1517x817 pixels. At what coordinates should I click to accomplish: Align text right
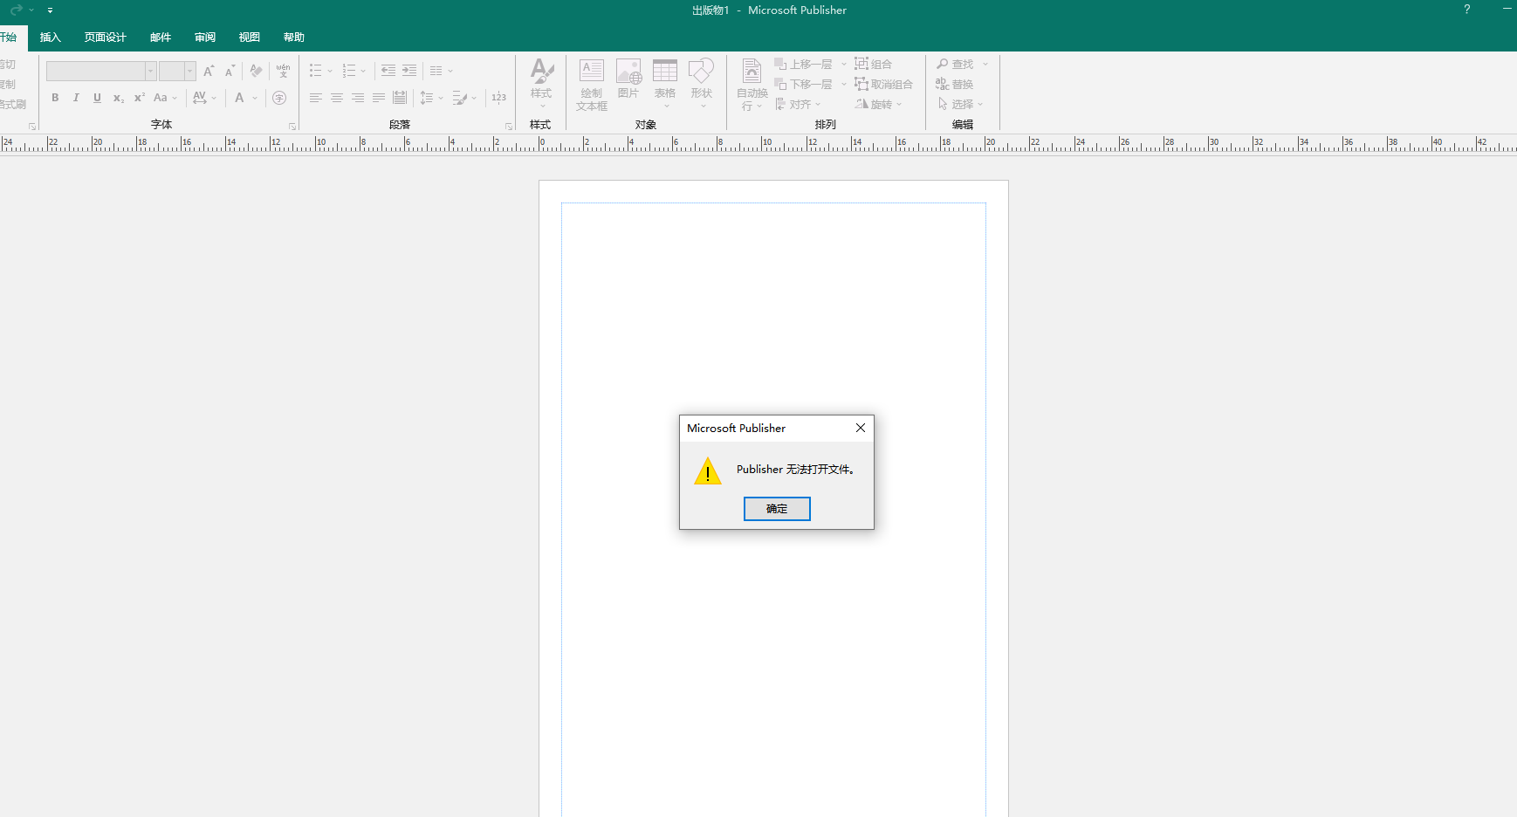click(x=358, y=98)
